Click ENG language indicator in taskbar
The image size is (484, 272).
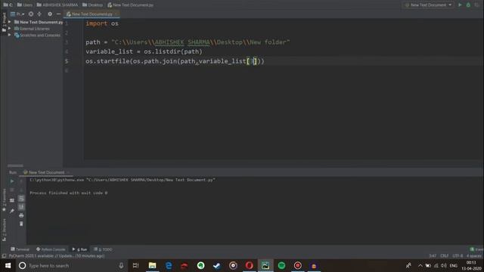[x=454, y=265]
